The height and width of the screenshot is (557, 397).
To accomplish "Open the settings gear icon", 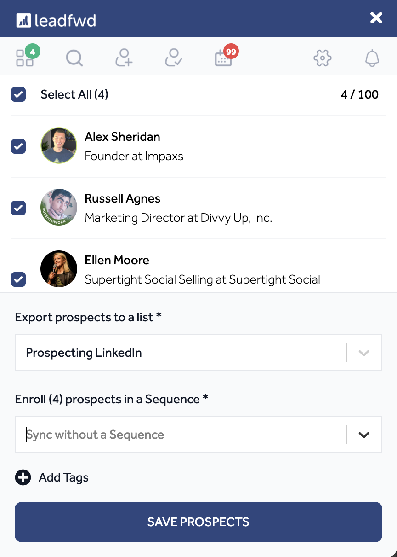I will (323, 58).
